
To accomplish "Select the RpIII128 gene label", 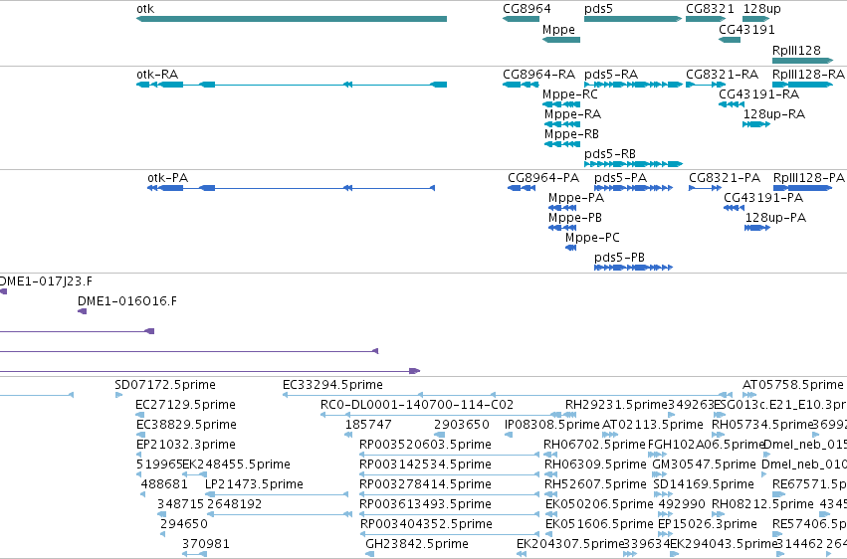I will [796, 50].
